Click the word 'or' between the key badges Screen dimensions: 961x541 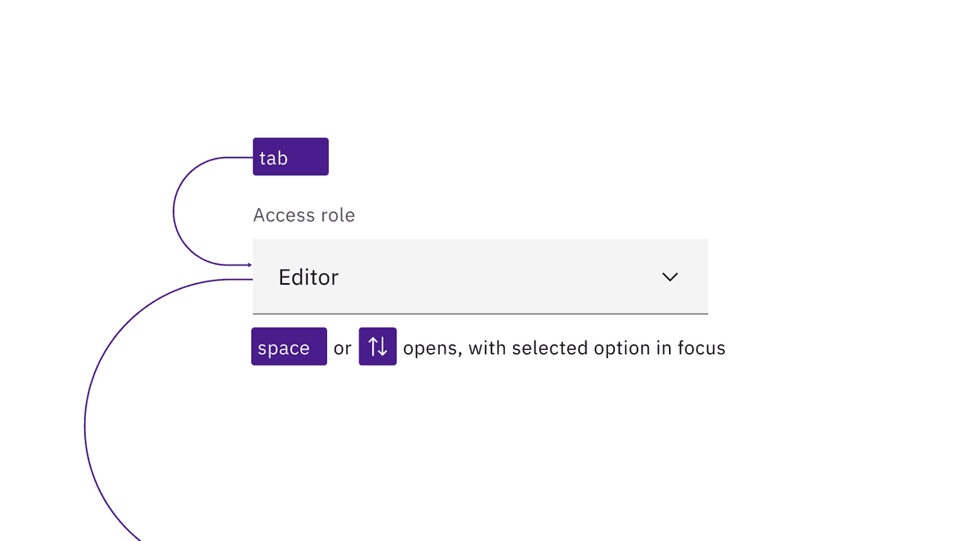coord(342,347)
